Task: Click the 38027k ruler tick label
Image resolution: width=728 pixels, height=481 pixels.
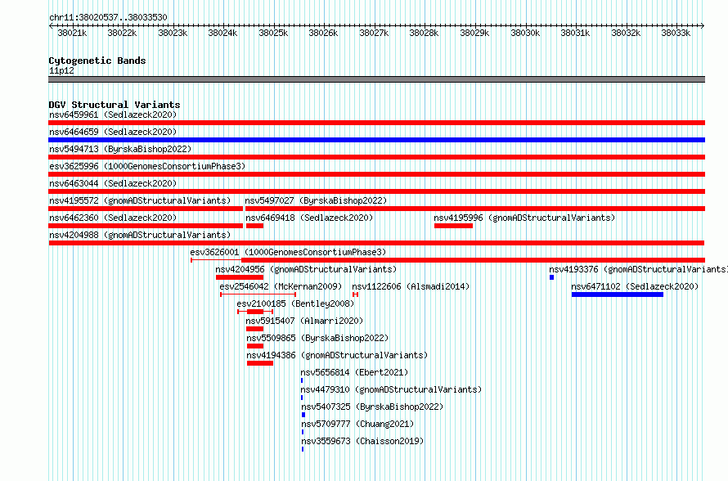Action: [374, 33]
